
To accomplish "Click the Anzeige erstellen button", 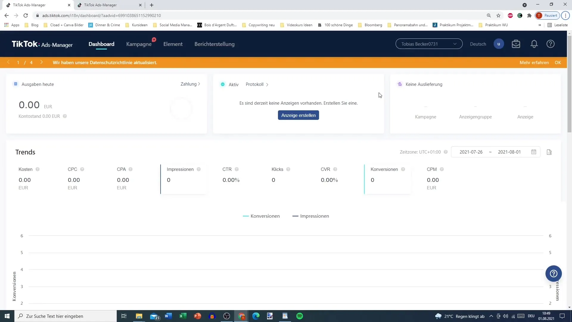I will click(x=298, y=115).
